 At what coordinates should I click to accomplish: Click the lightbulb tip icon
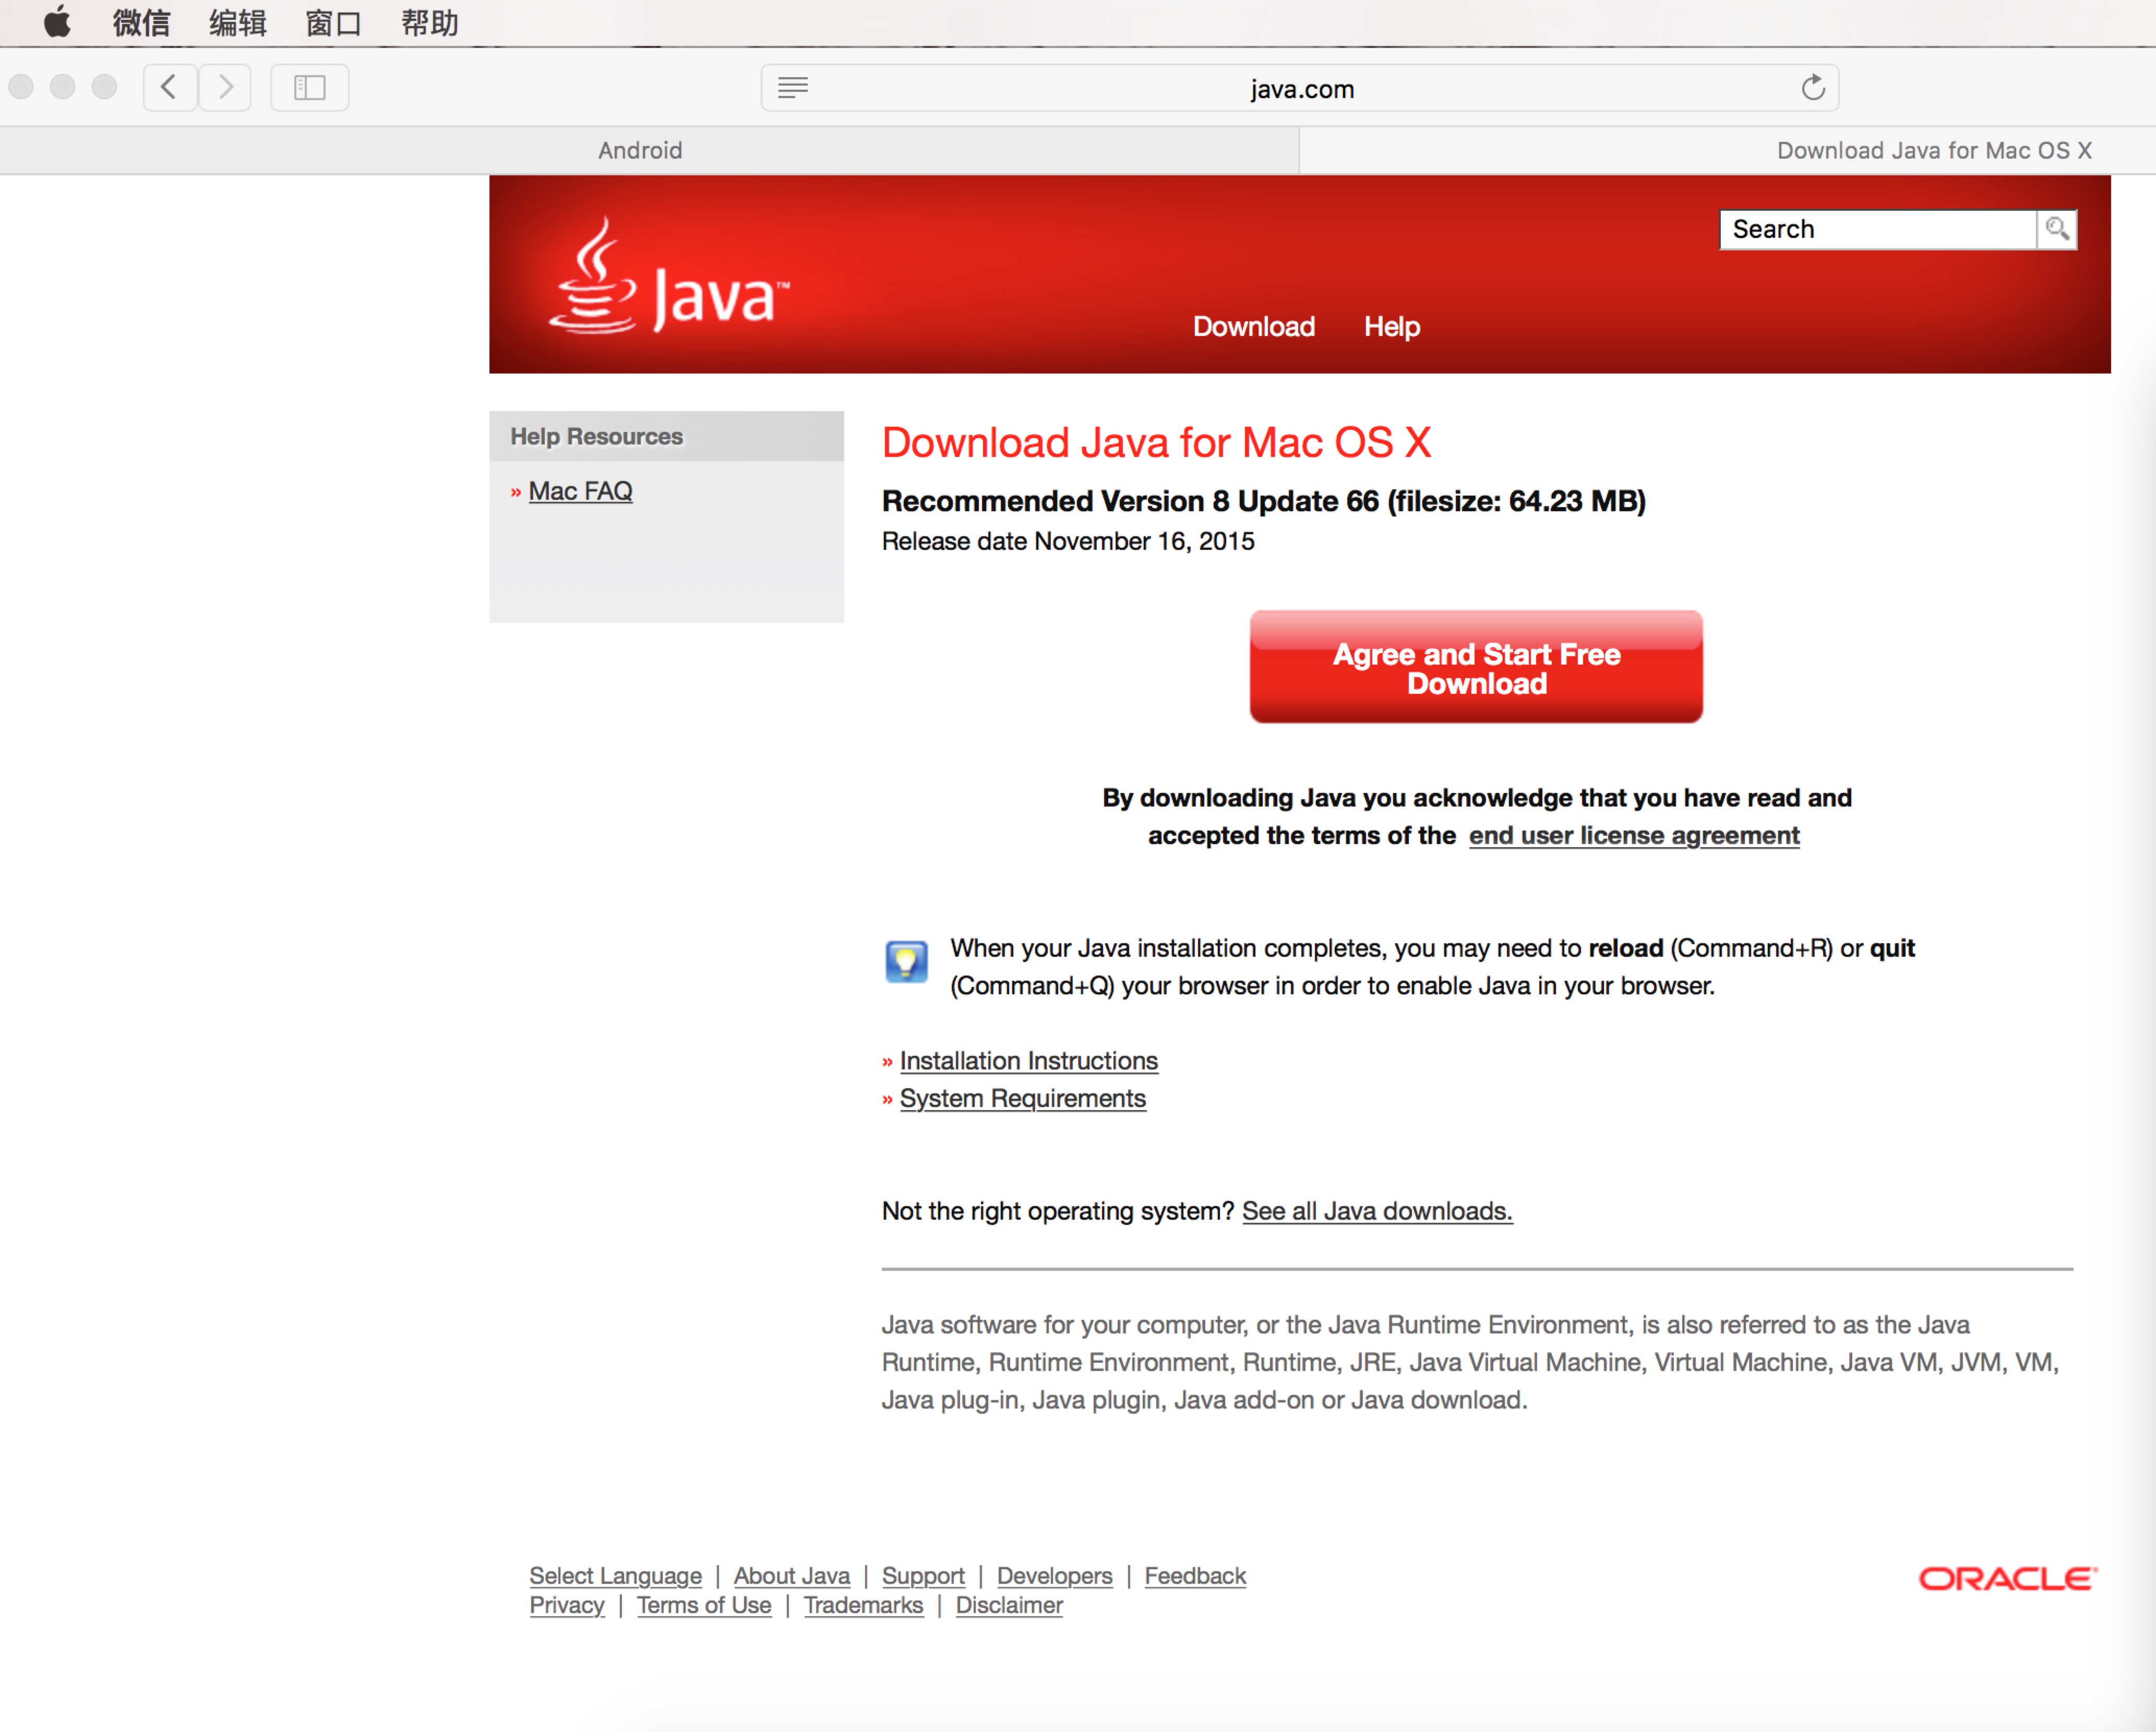906,962
